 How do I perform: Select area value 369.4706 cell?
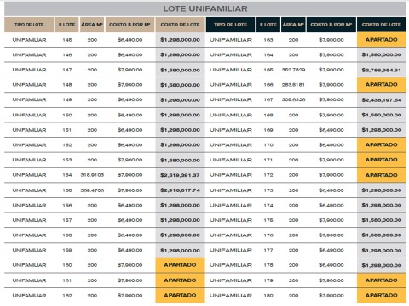92,190
